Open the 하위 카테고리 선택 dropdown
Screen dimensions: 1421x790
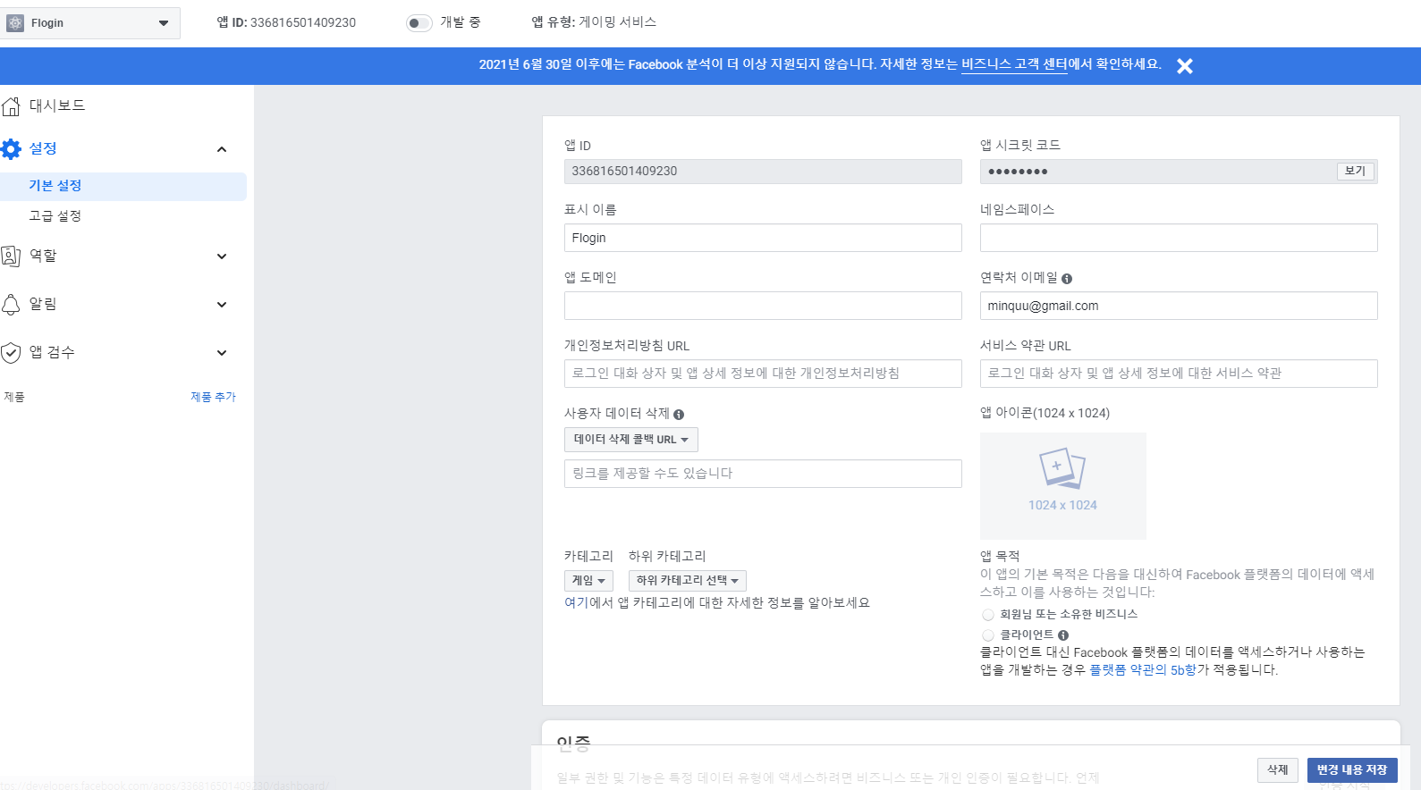tap(688, 581)
